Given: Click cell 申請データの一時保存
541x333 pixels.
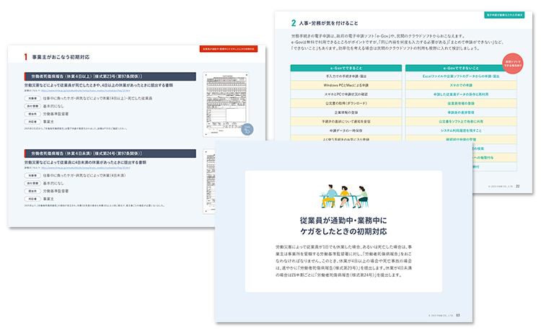Looking at the screenshot, I should 346,130.
